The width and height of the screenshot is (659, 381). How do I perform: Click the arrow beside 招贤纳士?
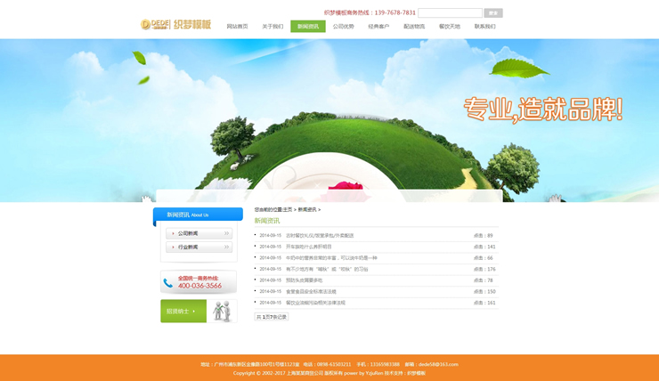click(x=194, y=312)
